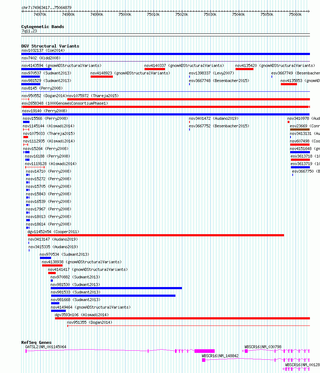Open the nsv4143594 gnomAD variant label
The width and height of the screenshot is (320, 373).
[x=61, y=66]
